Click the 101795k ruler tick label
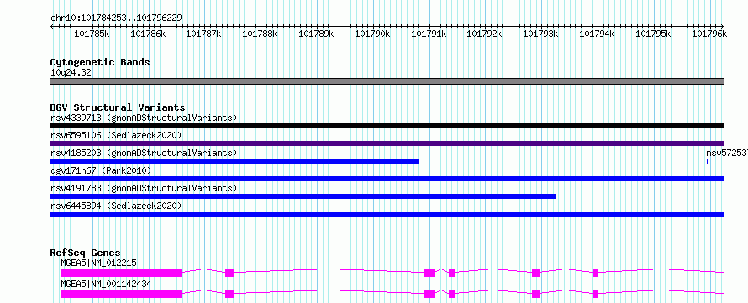Image resolution: width=748 pixels, height=303 pixels. point(653,34)
